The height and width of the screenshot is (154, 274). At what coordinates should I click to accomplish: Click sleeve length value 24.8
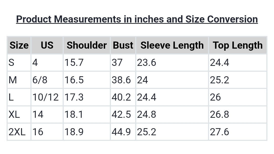[147, 114]
